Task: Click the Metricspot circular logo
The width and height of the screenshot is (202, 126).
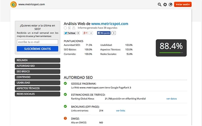Action: tap(14, 4)
